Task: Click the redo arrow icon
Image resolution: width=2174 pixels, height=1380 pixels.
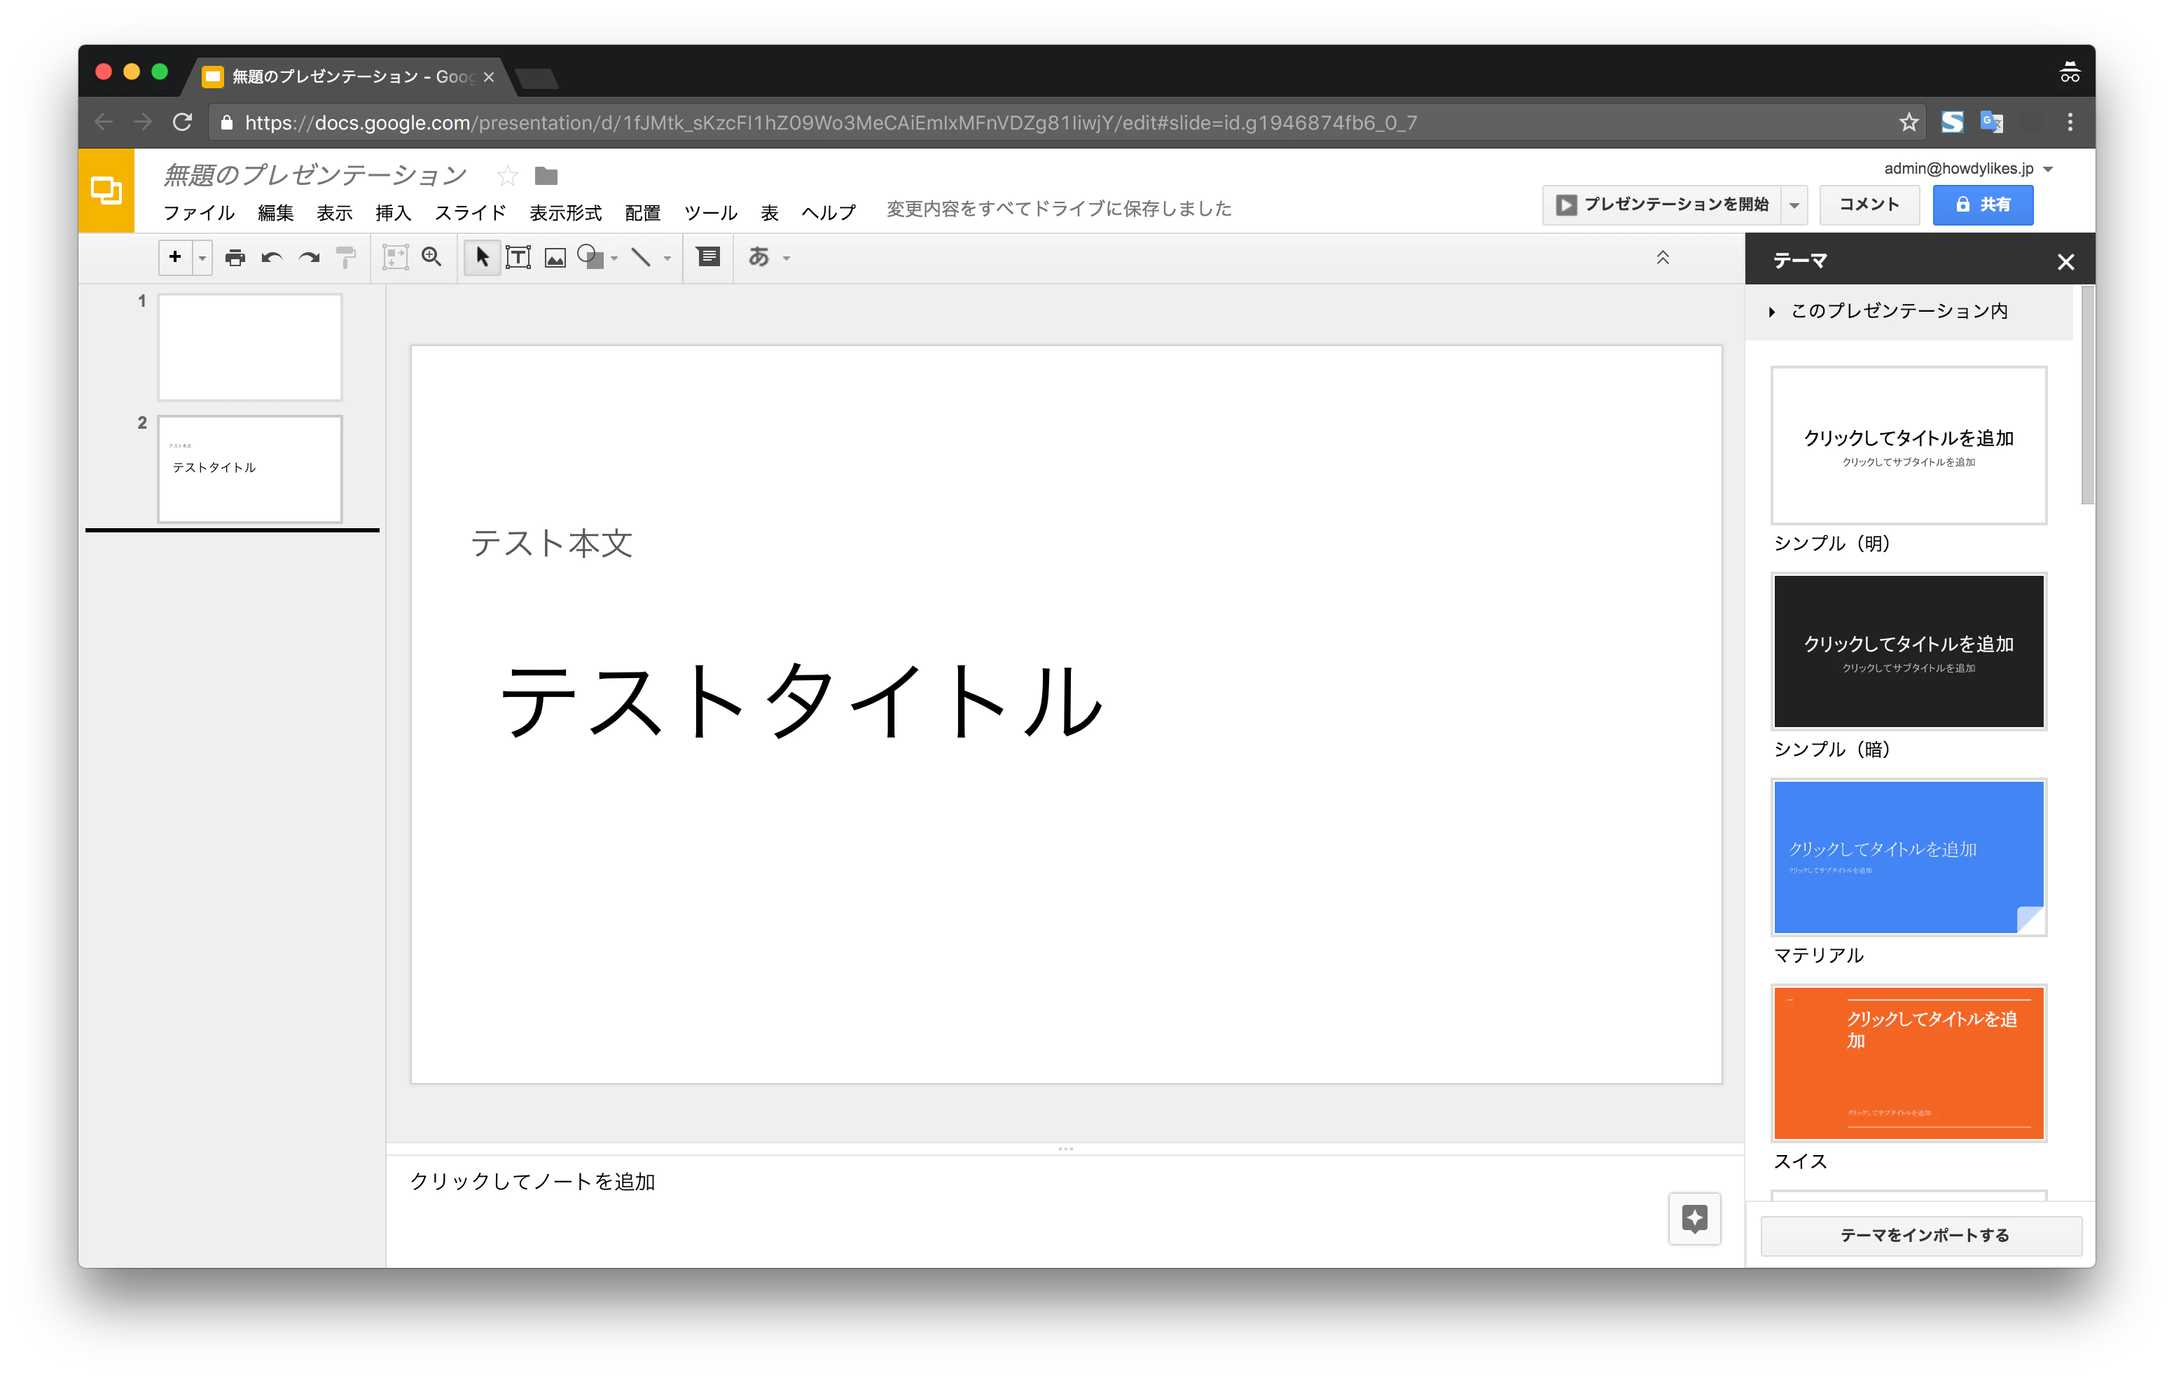Action: [x=309, y=258]
